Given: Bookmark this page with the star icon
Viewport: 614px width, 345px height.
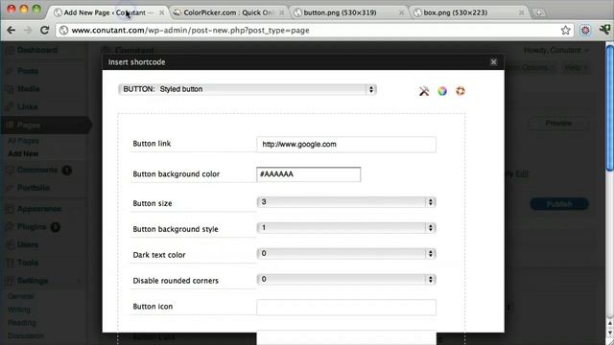Looking at the screenshot, I should point(565,30).
